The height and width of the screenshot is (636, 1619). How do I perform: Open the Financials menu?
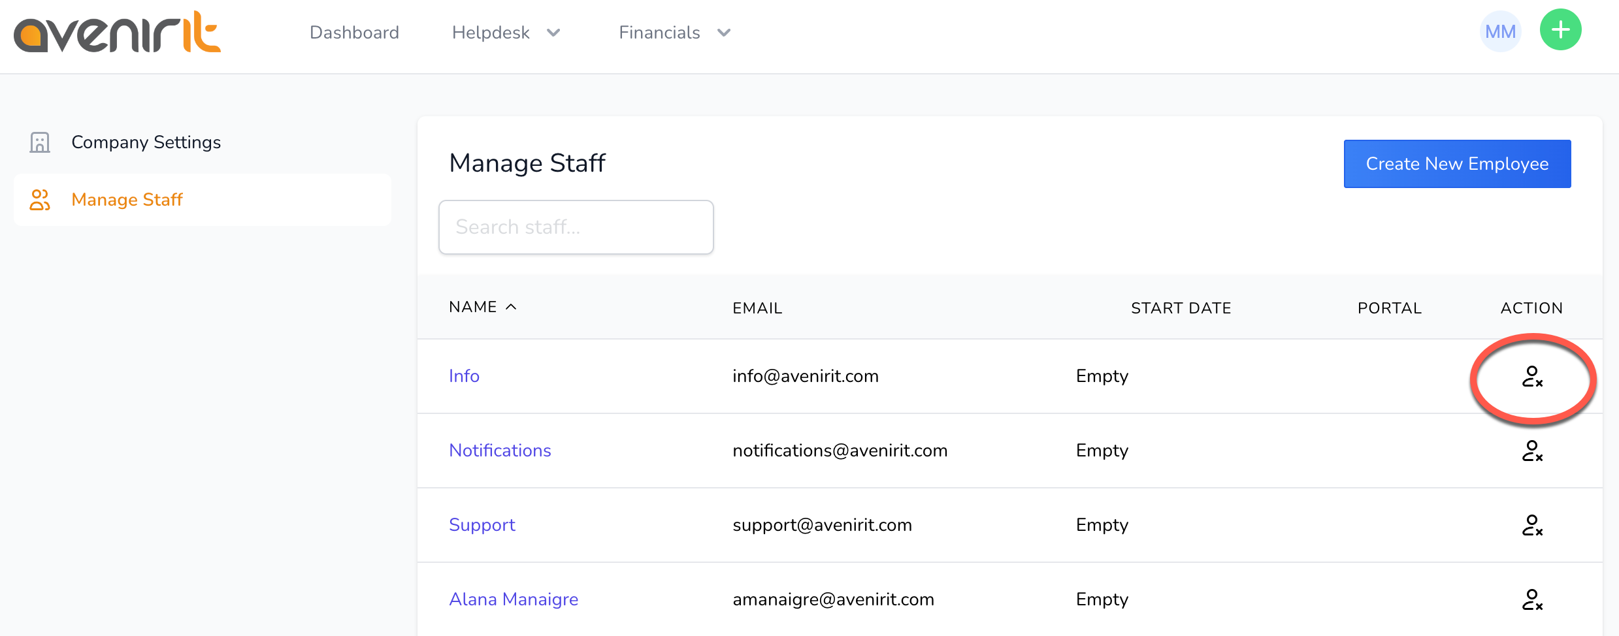click(659, 33)
